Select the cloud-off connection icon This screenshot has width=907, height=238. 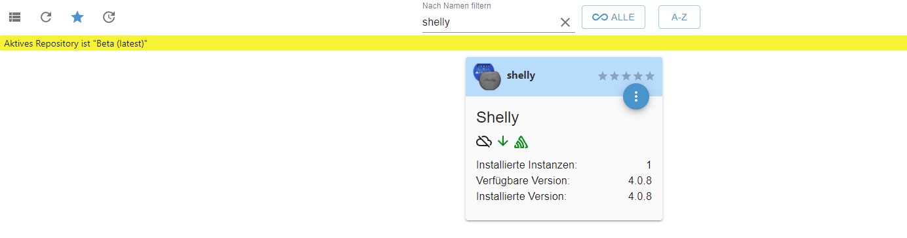pyautogui.click(x=484, y=141)
